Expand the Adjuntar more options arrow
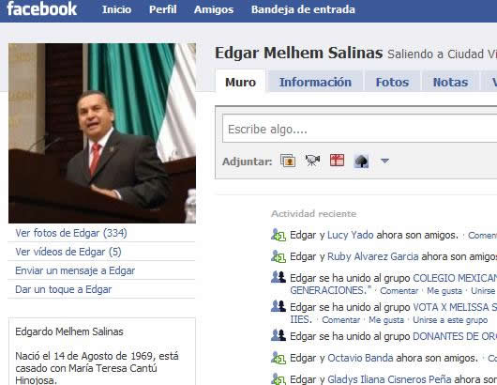This screenshot has width=497, height=385. pos(384,162)
